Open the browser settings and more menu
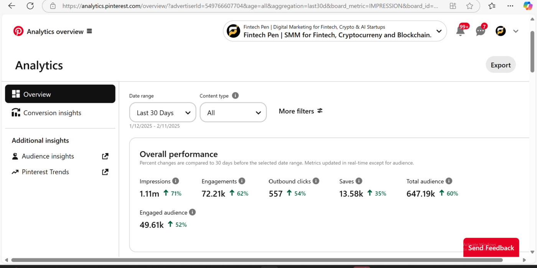The image size is (537, 268). [510, 6]
